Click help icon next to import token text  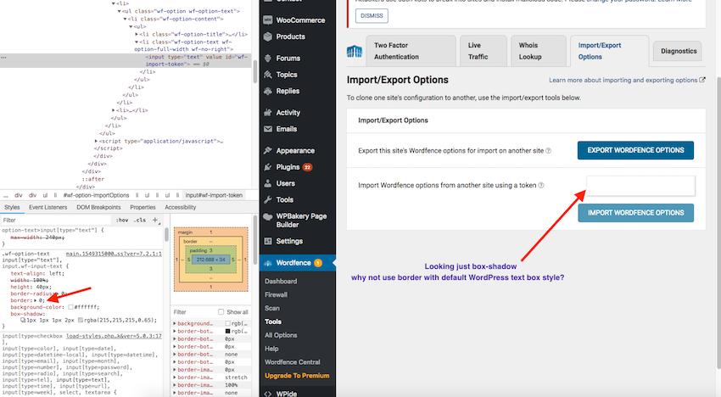point(541,186)
